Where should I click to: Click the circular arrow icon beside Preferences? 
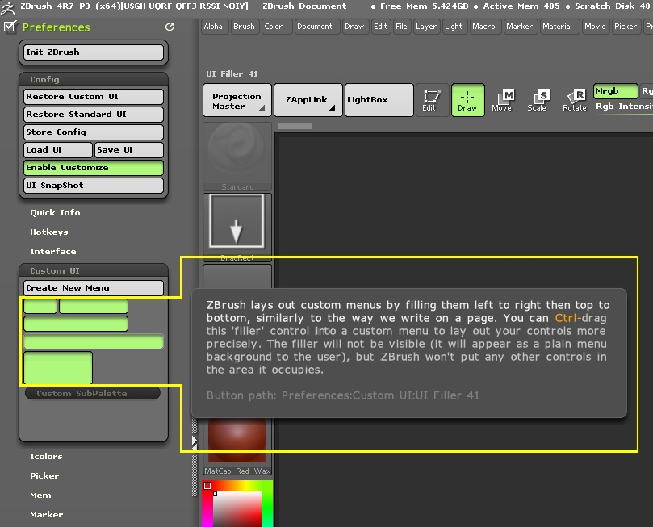pos(170,27)
